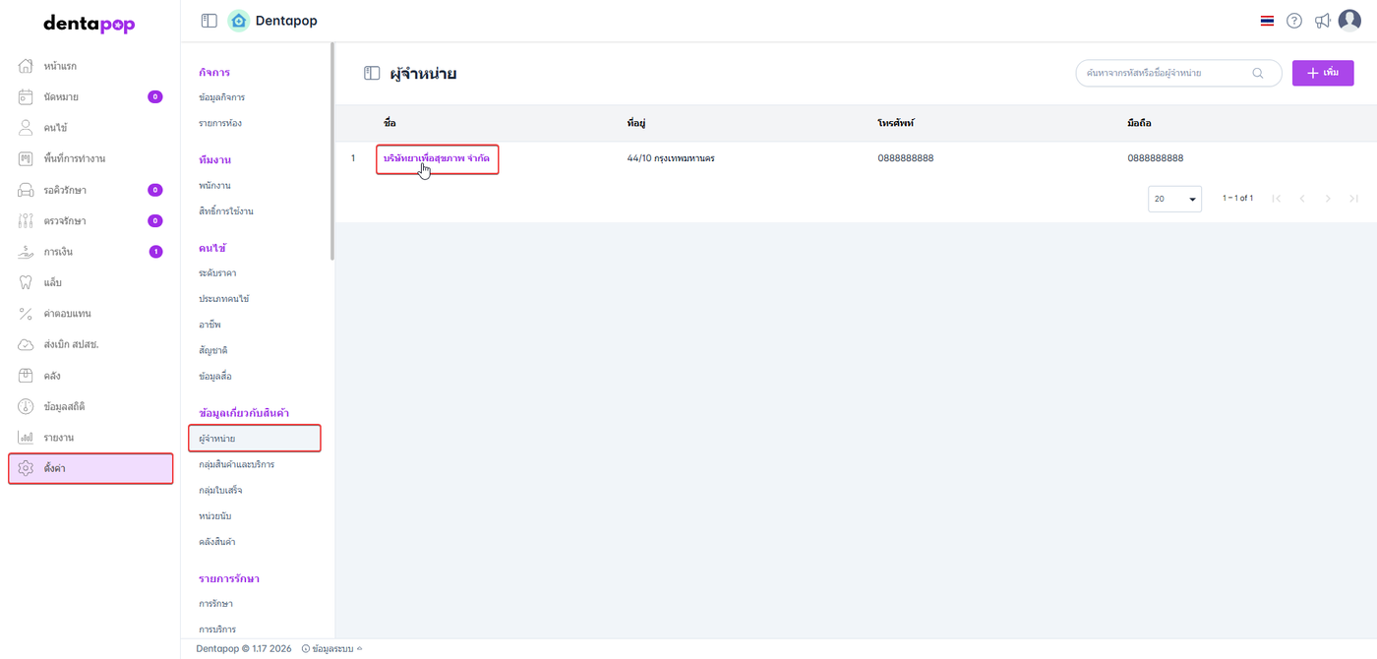Select ผู้จำหน่าย in settings menu
Screen dimensions: 1377x659
tap(255, 438)
